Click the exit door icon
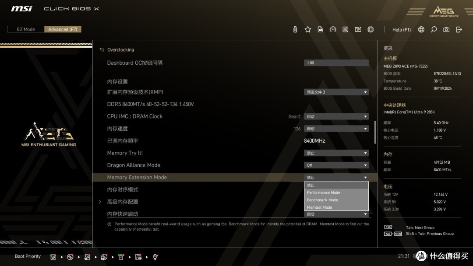 (x=459, y=29)
